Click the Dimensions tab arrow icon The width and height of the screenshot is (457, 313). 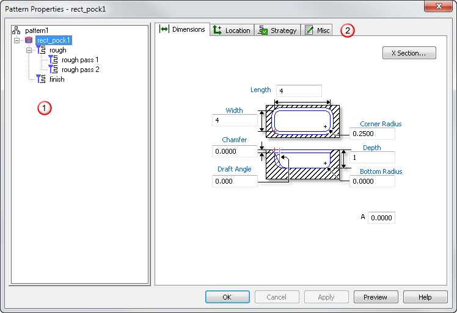164,29
